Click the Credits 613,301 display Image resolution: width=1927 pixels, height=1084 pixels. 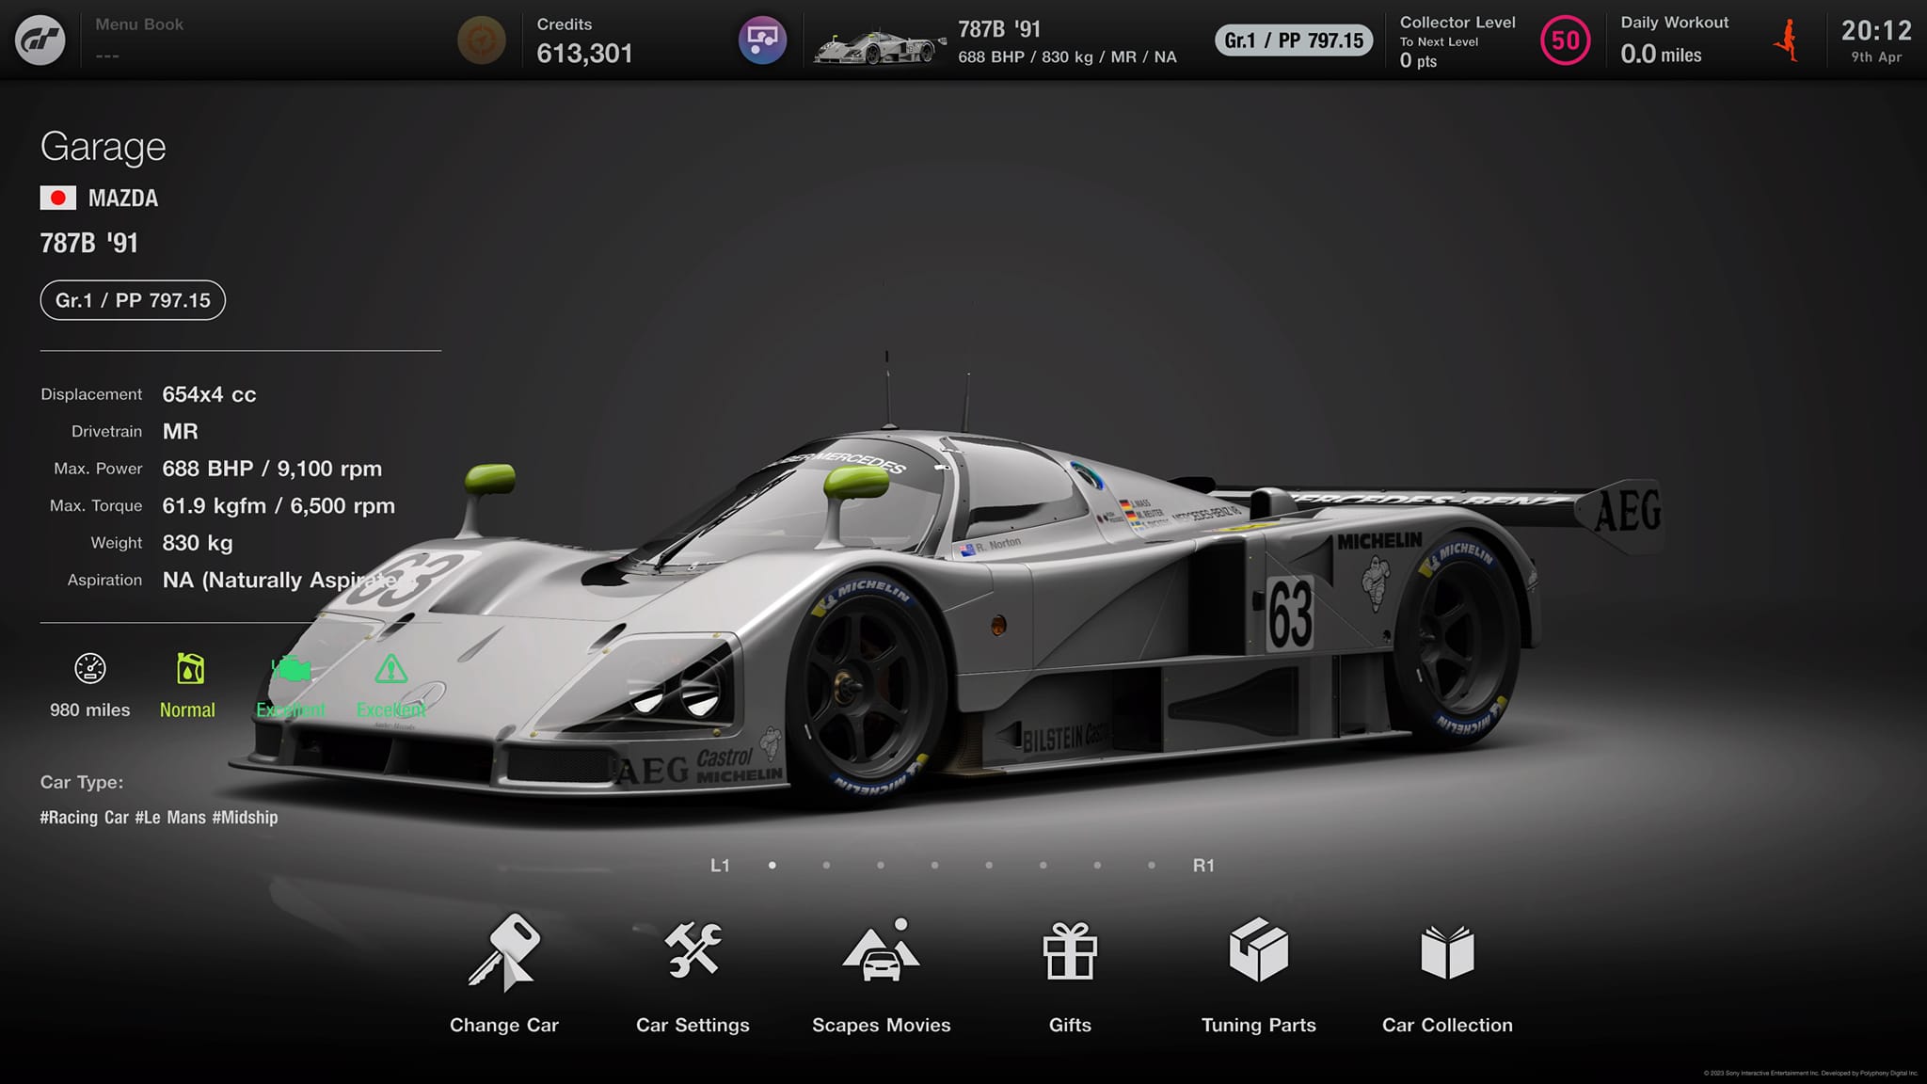point(584,41)
